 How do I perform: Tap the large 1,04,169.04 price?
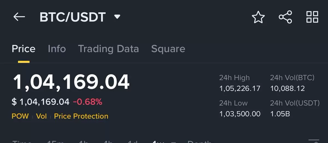click(71, 82)
